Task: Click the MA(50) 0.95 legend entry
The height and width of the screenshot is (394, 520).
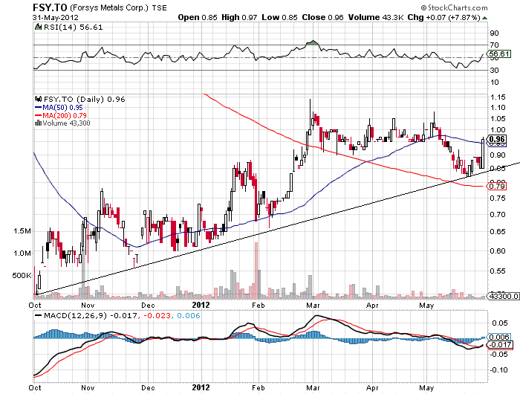Action: point(59,108)
